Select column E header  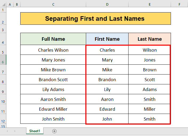coord(150,5)
